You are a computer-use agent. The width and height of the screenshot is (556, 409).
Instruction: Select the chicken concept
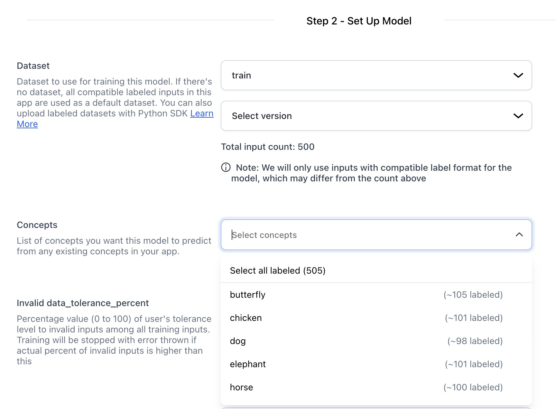246,318
